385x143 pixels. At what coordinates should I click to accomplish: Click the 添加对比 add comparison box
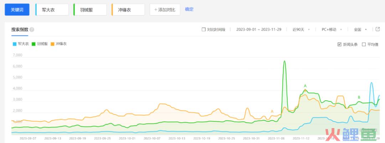tap(165, 10)
